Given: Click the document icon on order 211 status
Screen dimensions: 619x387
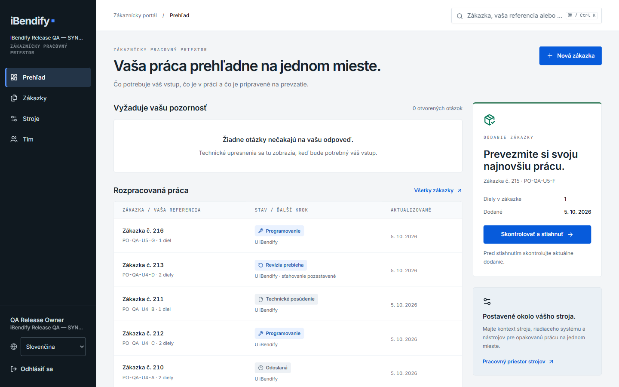Looking at the screenshot, I should point(260,299).
